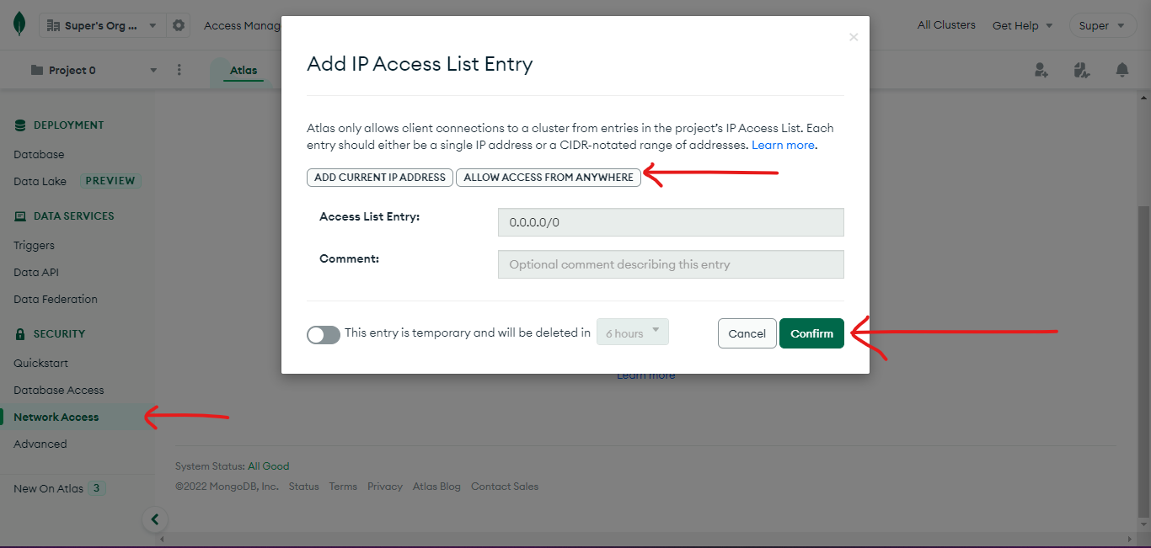Viewport: 1151px width, 548px height.
Task: Toggle the temporary entry switch
Action: pyautogui.click(x=324, y=334)
